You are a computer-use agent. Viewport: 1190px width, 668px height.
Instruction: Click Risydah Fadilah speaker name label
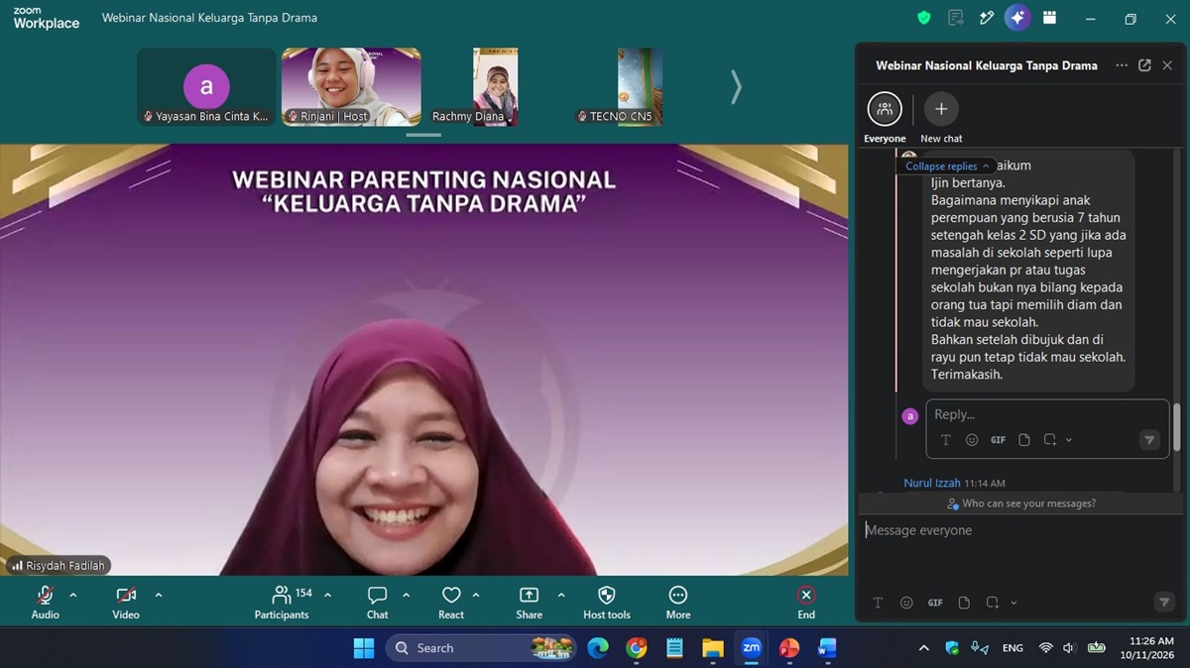pos(58,566)
